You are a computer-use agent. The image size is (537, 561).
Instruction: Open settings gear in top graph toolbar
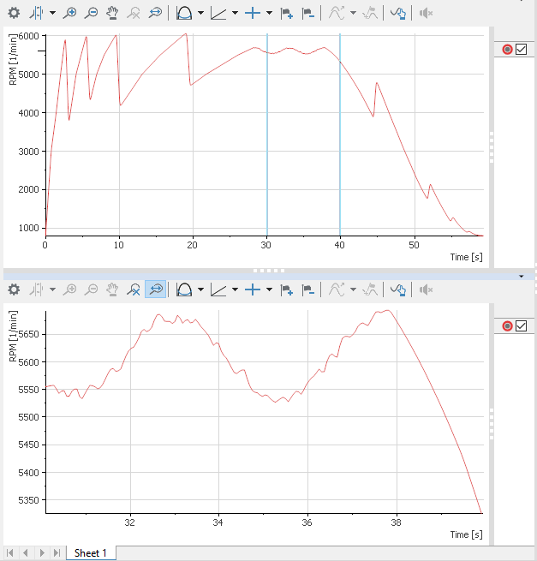click(x=13, y=14)
